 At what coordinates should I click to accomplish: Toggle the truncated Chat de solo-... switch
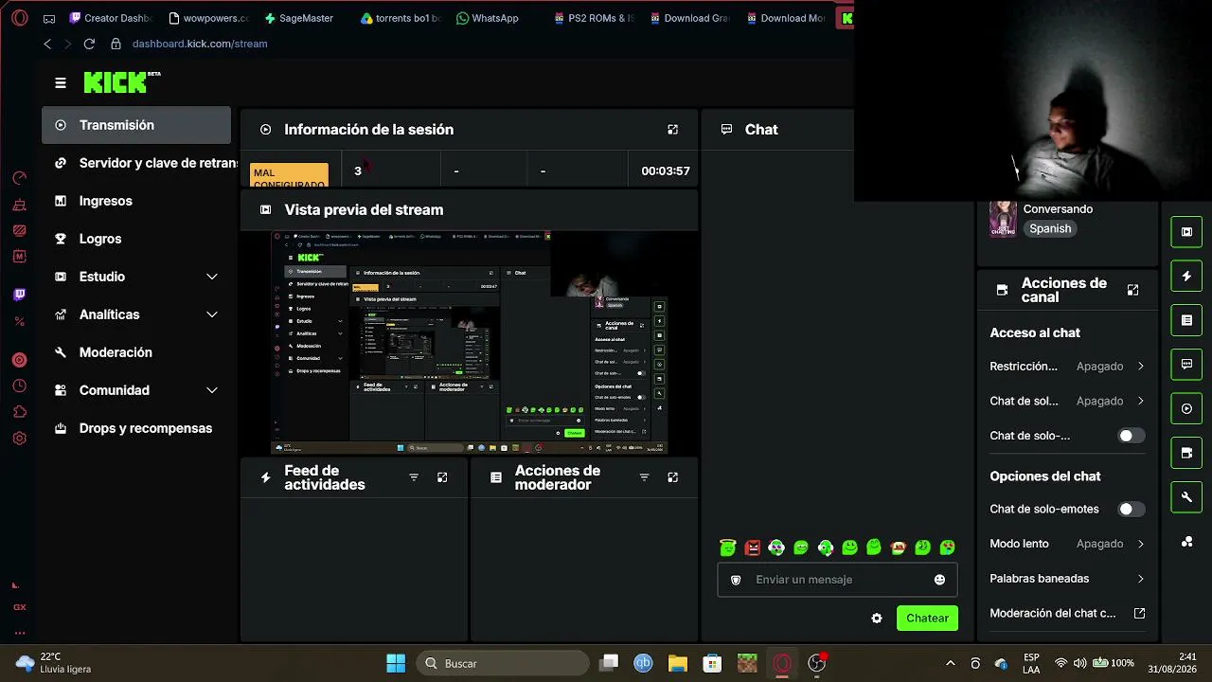[x=1132, y=436]
